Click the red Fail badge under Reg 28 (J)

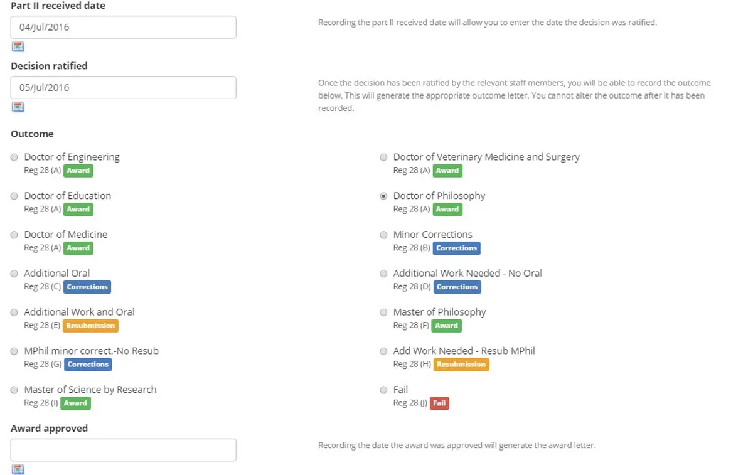439,403
